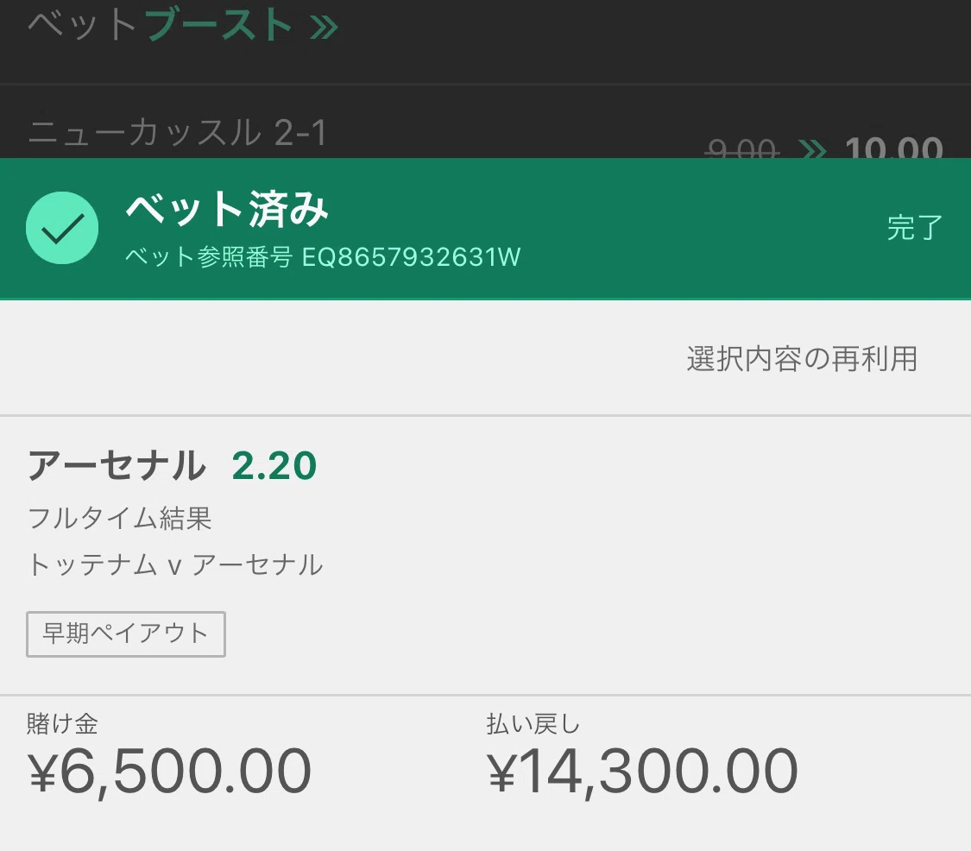Tap the original crossed-out odds 9.00
This screenshot has height=851, width=971.
(742, 148)
